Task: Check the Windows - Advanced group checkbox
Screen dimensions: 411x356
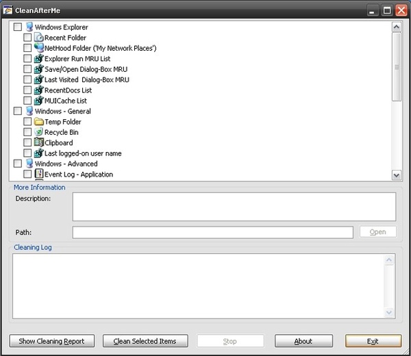Action: [18, 164]
